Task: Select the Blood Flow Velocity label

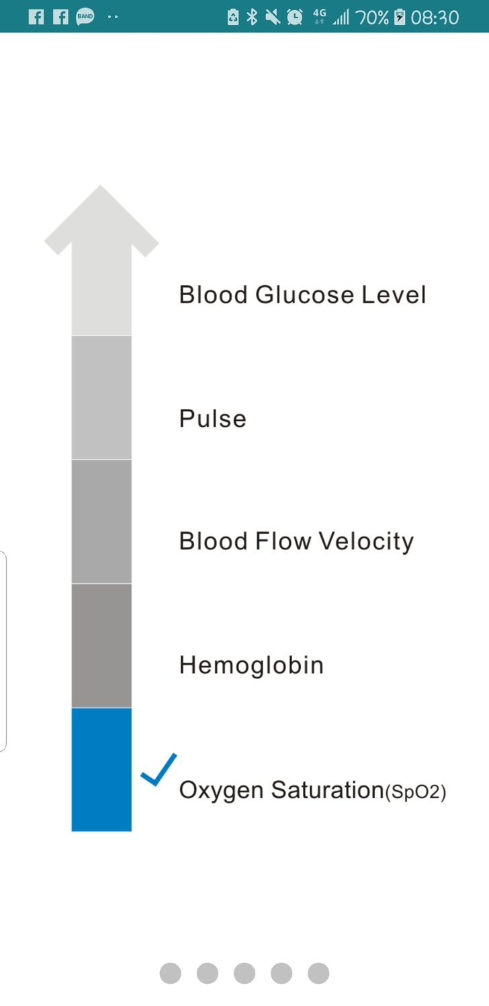Action: (x=296, y=541)
